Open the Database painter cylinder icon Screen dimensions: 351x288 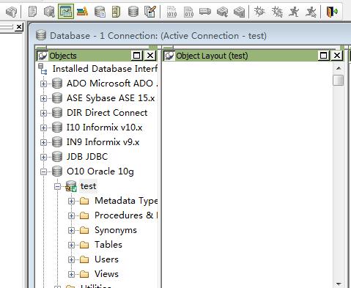coord(133,12)
